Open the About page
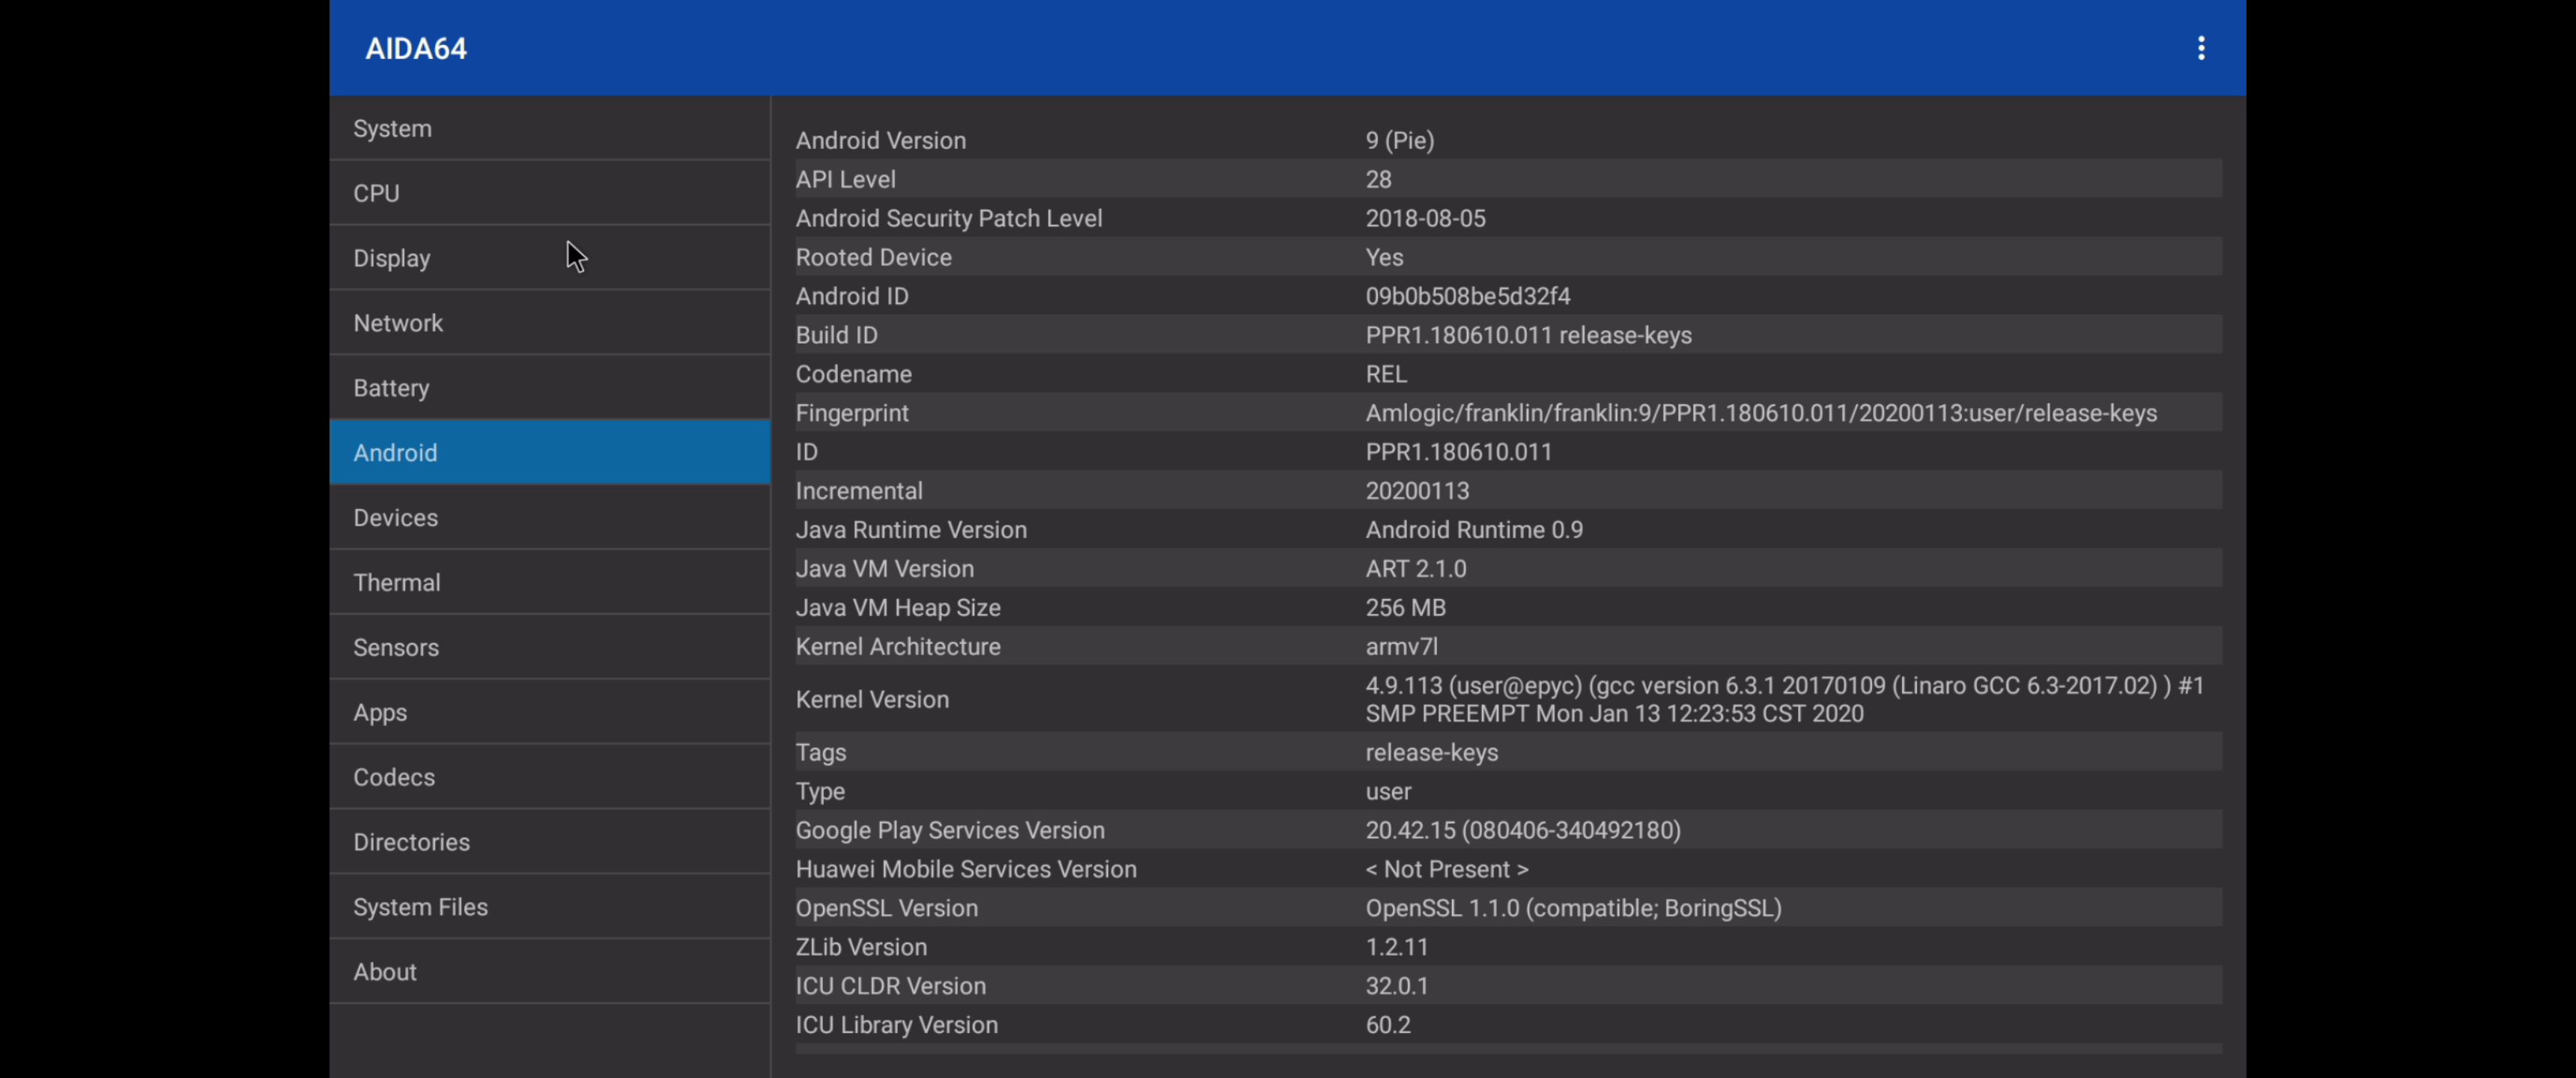2576x1078 pixels. [549, 972]
